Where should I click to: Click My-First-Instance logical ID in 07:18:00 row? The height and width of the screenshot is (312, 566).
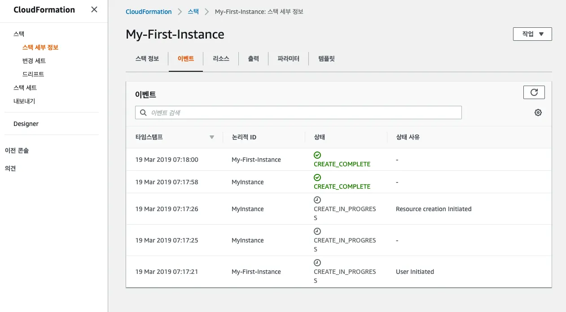point(256,160)
